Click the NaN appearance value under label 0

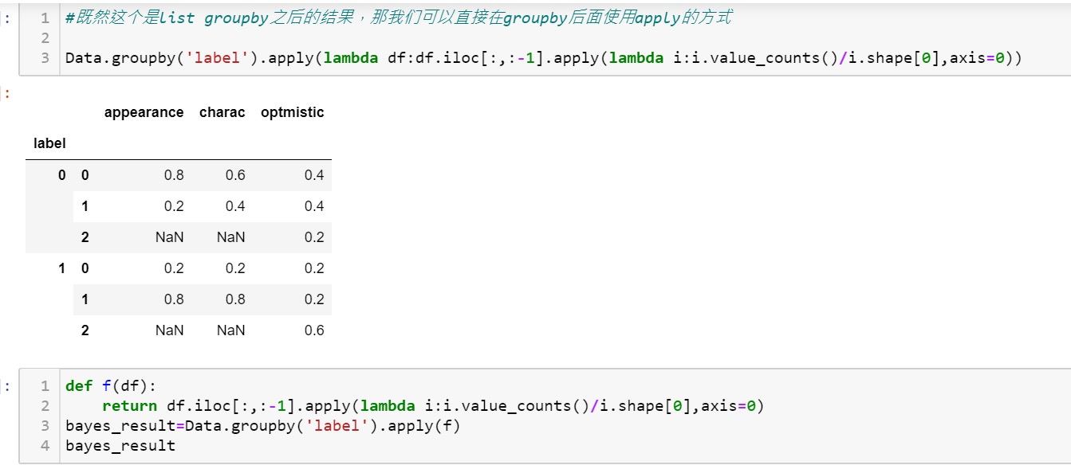click(169, 237)
